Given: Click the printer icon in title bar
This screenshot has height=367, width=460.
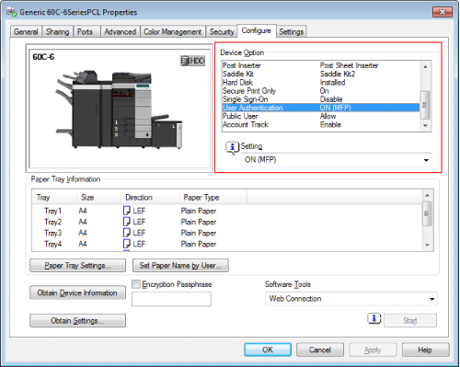Looking at the screenshot, I should 12,12.
